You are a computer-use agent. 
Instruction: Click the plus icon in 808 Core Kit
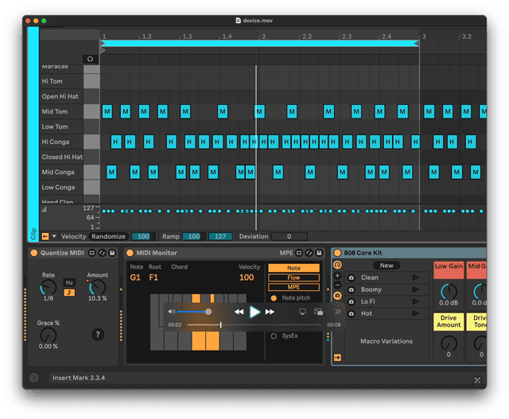click(337, 276)
